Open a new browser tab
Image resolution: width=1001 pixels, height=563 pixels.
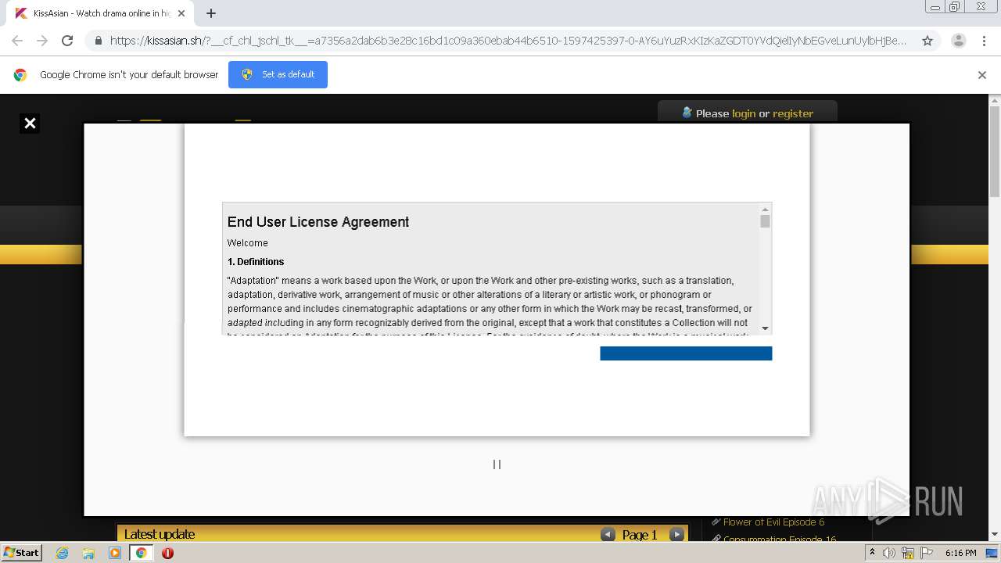(211, 13)
